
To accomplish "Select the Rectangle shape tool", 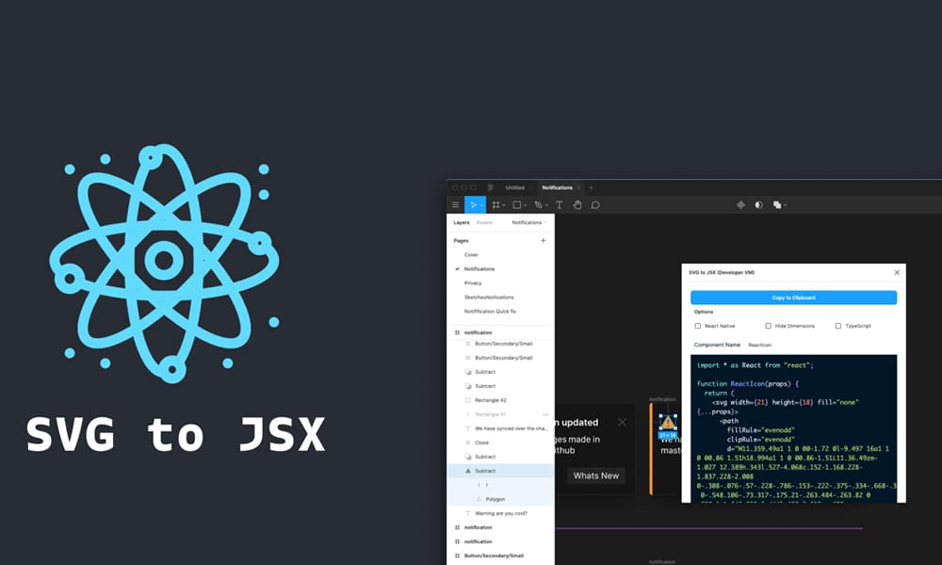I will pyautogui.click(x=517, y=204).
